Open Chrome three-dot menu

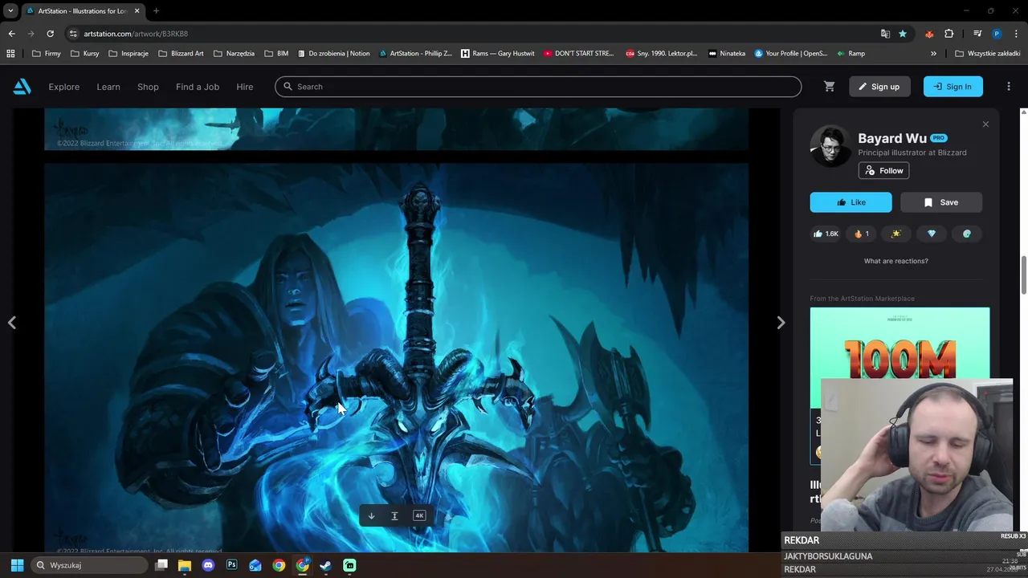(x=1016, y=34)
